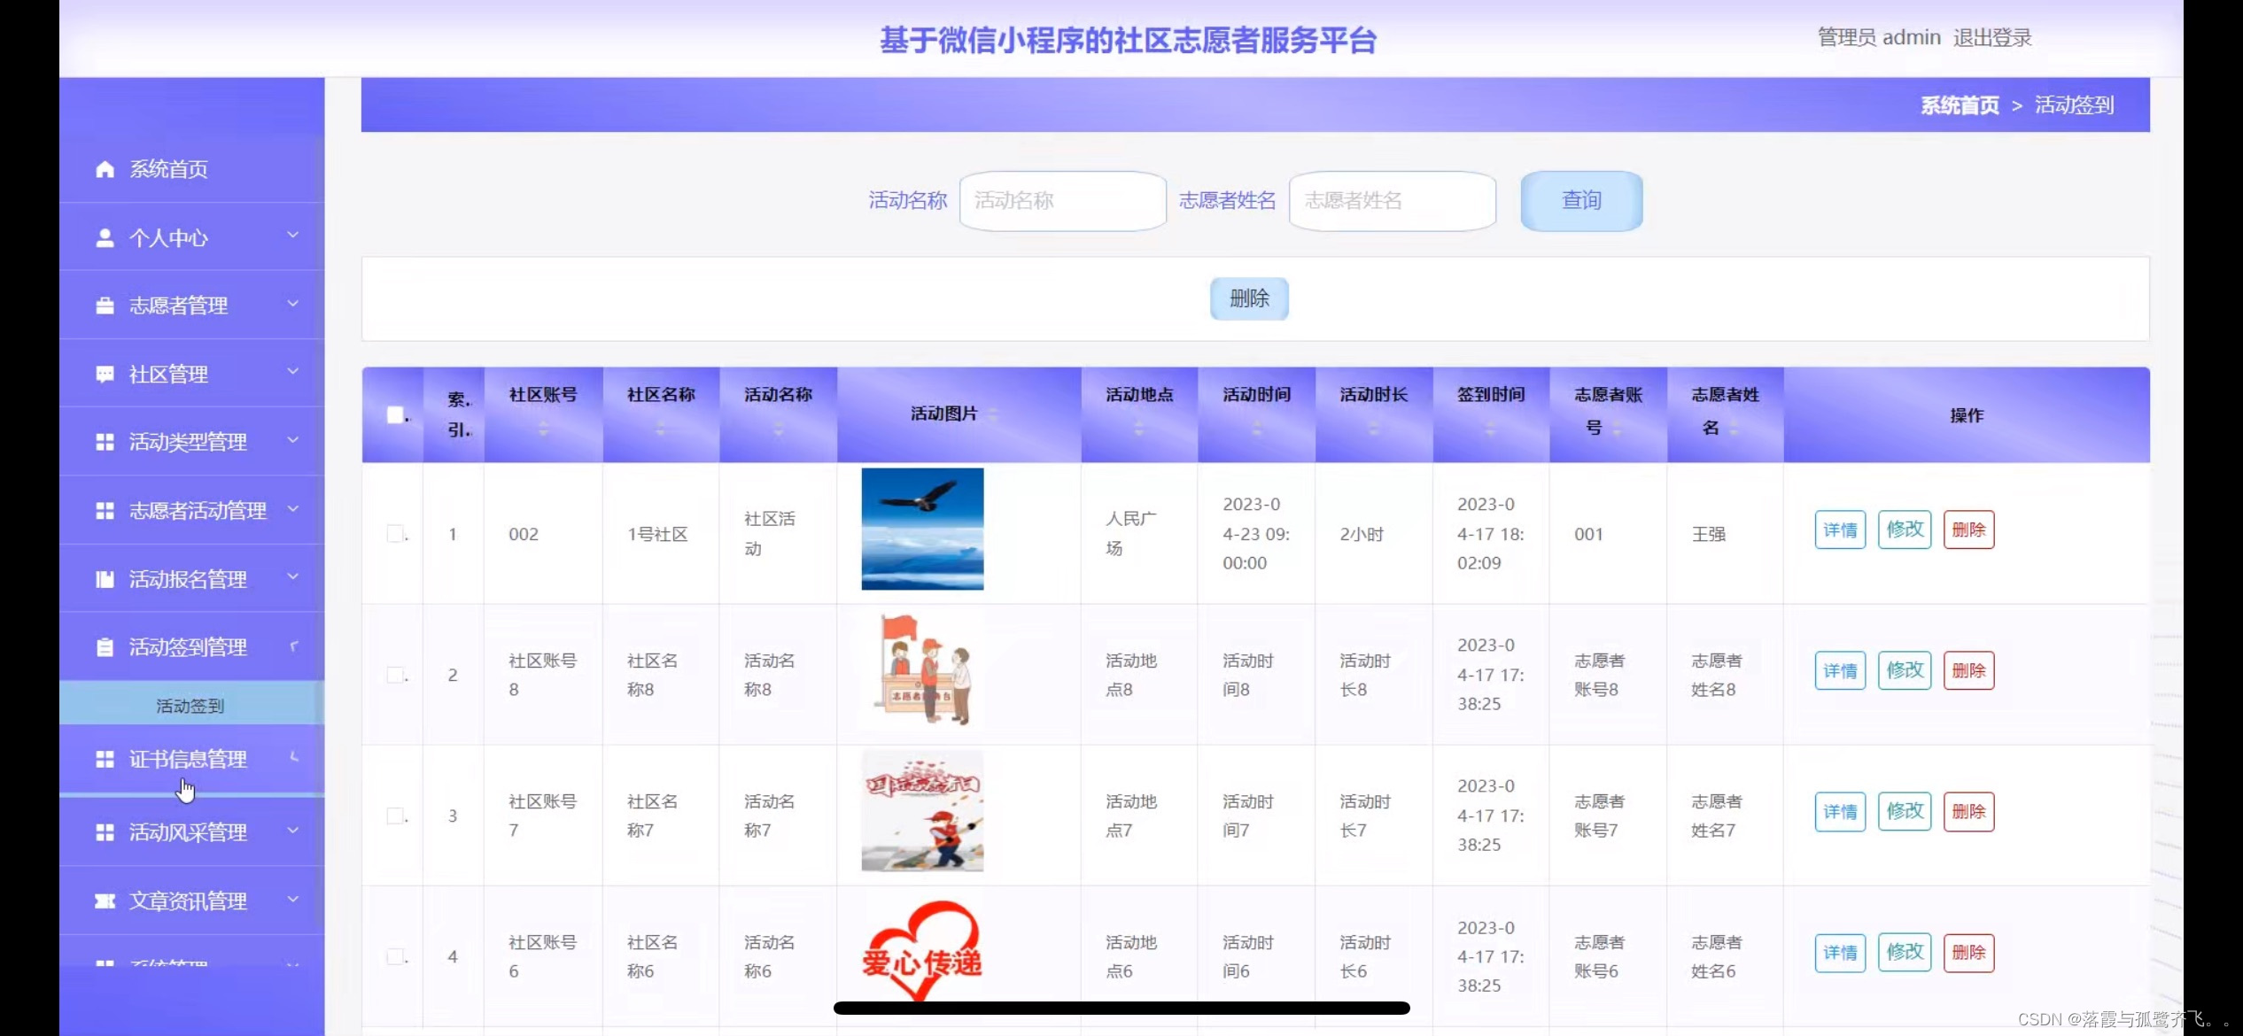This screenshot has width=2243, height=1036.
Task: Open the 志愿者管理 menu item
Action: [191, 305]
